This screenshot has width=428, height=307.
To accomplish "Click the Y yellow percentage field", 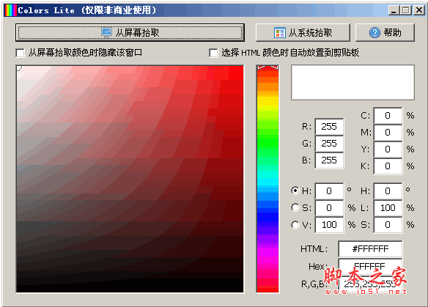I will coord(388,149).
